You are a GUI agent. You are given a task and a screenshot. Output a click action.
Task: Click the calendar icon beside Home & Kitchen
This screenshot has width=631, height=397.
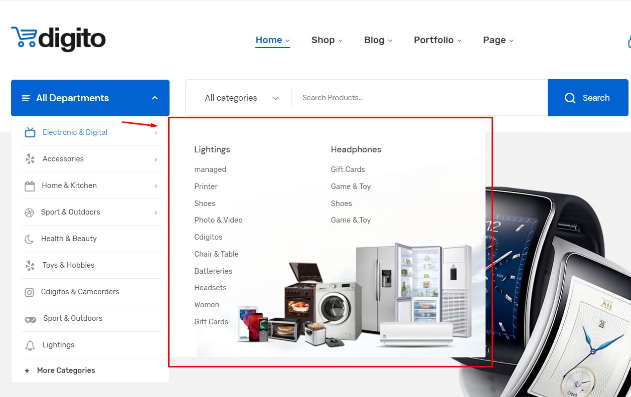[30, 186]
